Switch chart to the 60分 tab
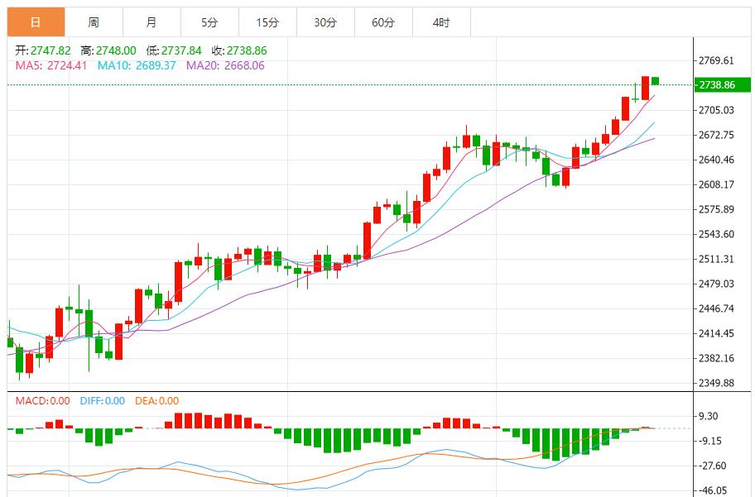Viewport: 755px width, 497px height. coord(383,22)
